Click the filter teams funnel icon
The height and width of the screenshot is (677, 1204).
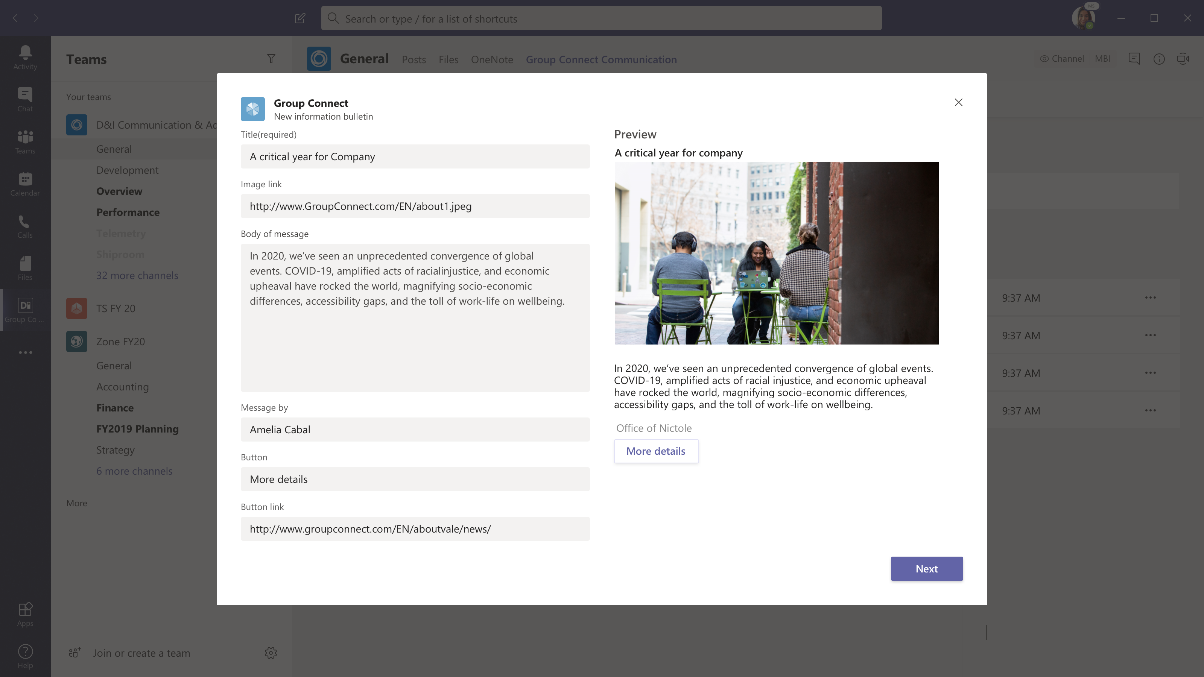pos(271,59)
